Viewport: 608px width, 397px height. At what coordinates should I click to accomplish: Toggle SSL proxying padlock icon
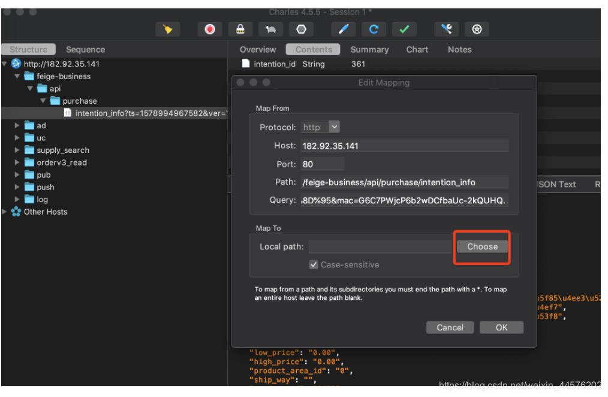(240, 29)
